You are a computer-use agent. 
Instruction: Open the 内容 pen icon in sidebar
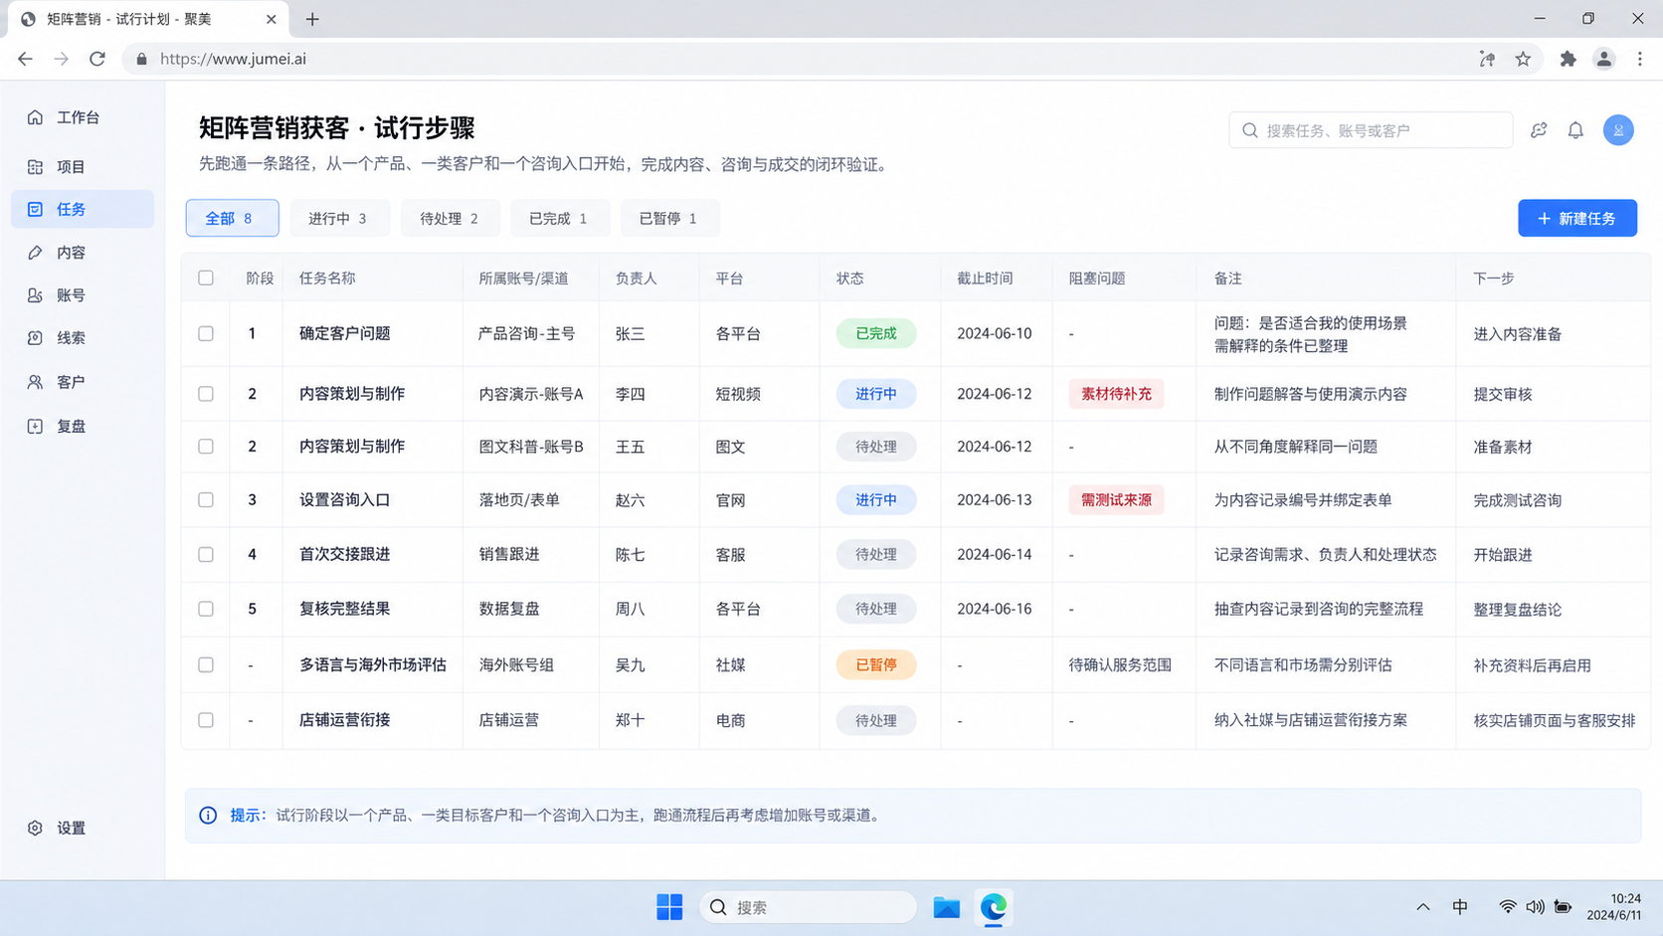click(35, 253)
